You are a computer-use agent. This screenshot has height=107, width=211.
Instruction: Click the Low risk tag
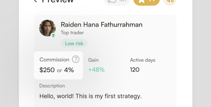point(74,43)
